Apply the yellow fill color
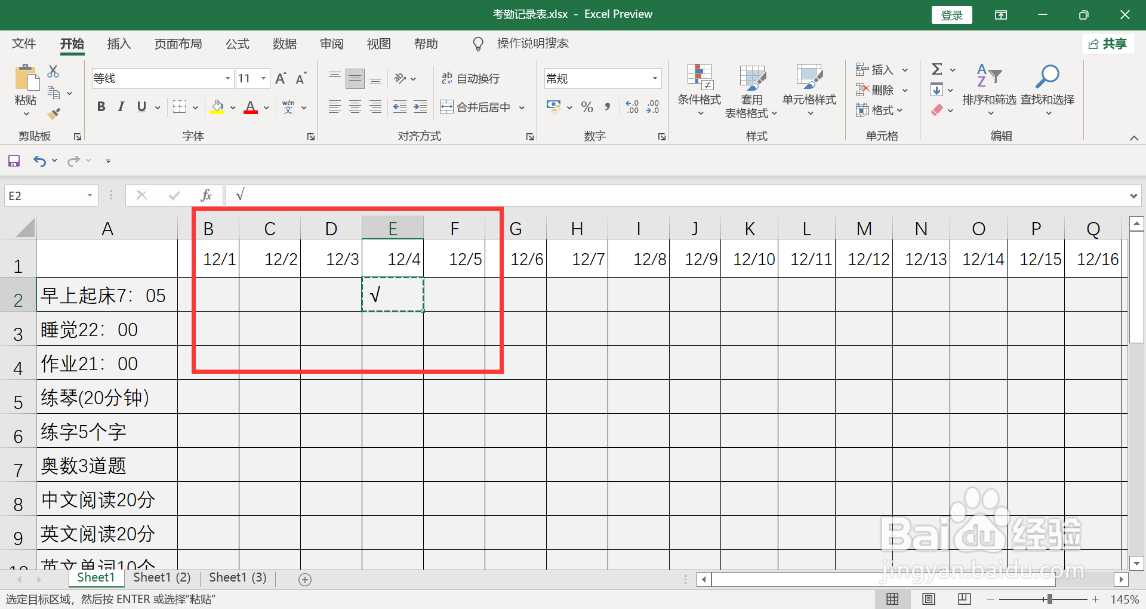 [217, 107]
